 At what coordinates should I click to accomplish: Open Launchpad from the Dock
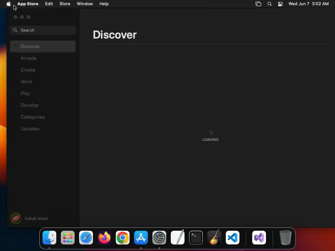coord(68,238)
